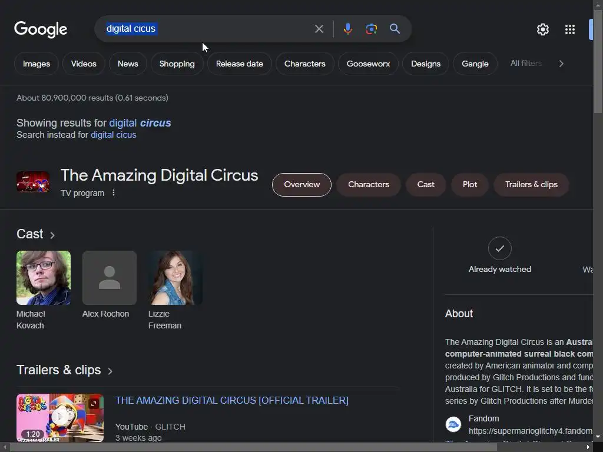Click the vertical scrollbar thumb
603x452 pixels.
click(x=598, y=61)
